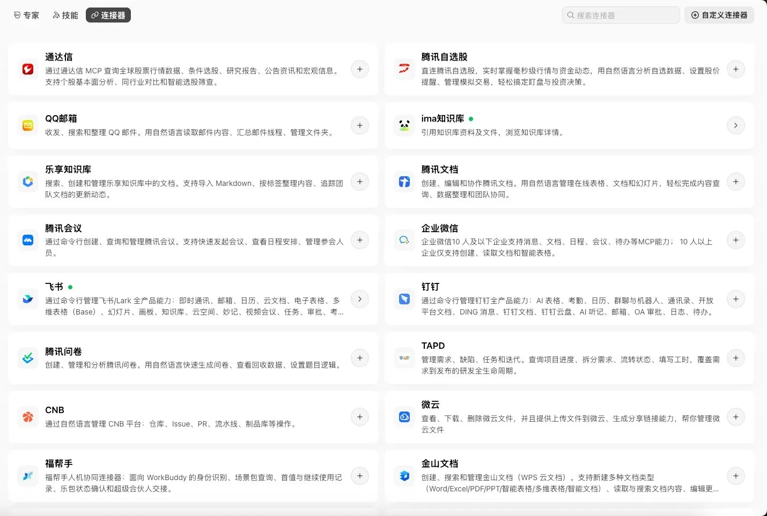
Task: Click the 腾讯文档 title text
Action: [x=440, y=169]
